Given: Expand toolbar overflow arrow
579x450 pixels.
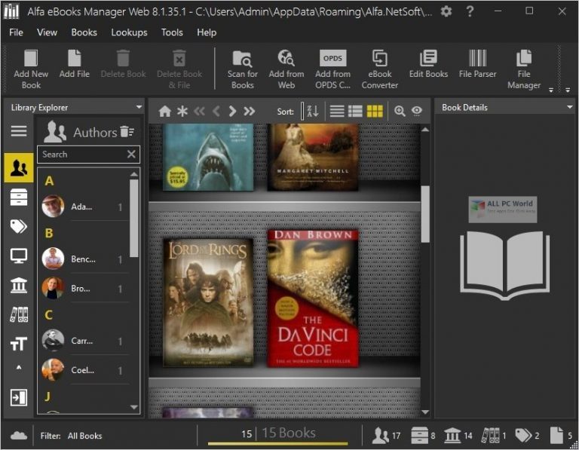Looking at the screenshot, I should [x=551, y=90].
